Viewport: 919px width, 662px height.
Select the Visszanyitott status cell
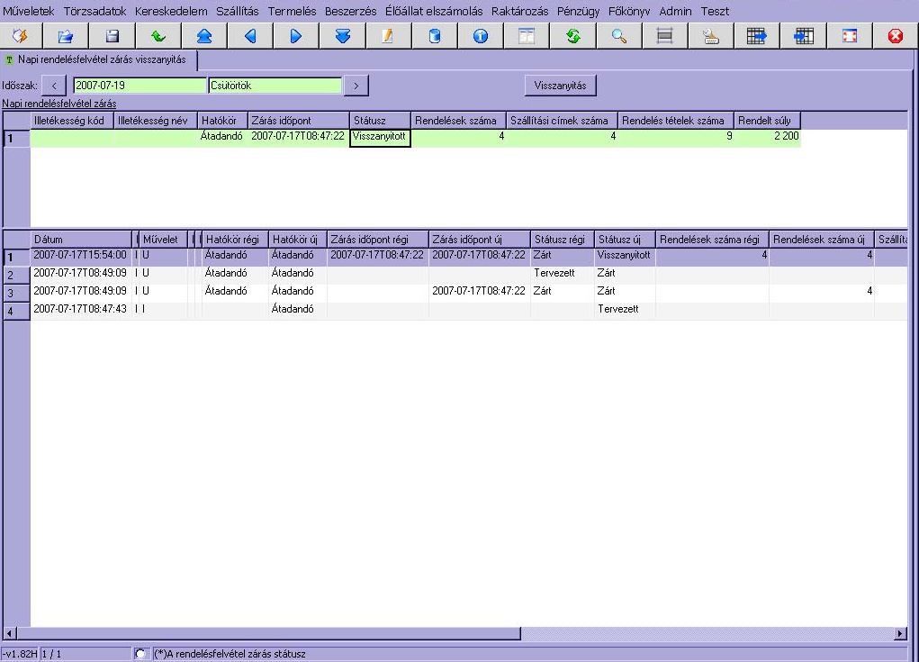pyautogui.click(x=380, y=137)
